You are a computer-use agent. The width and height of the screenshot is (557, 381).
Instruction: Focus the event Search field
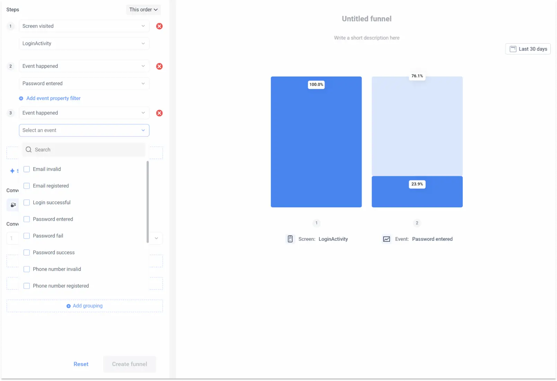click(84, 150)
